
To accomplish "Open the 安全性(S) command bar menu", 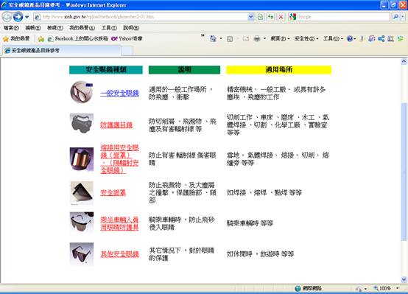I will [306, 39].
